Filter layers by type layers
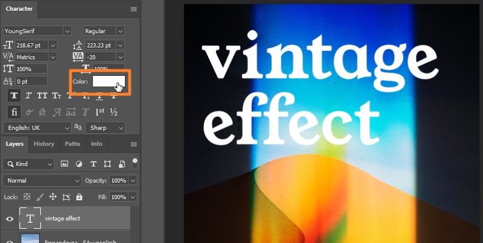Screen dimensions: 483x243 coord(93,164)
